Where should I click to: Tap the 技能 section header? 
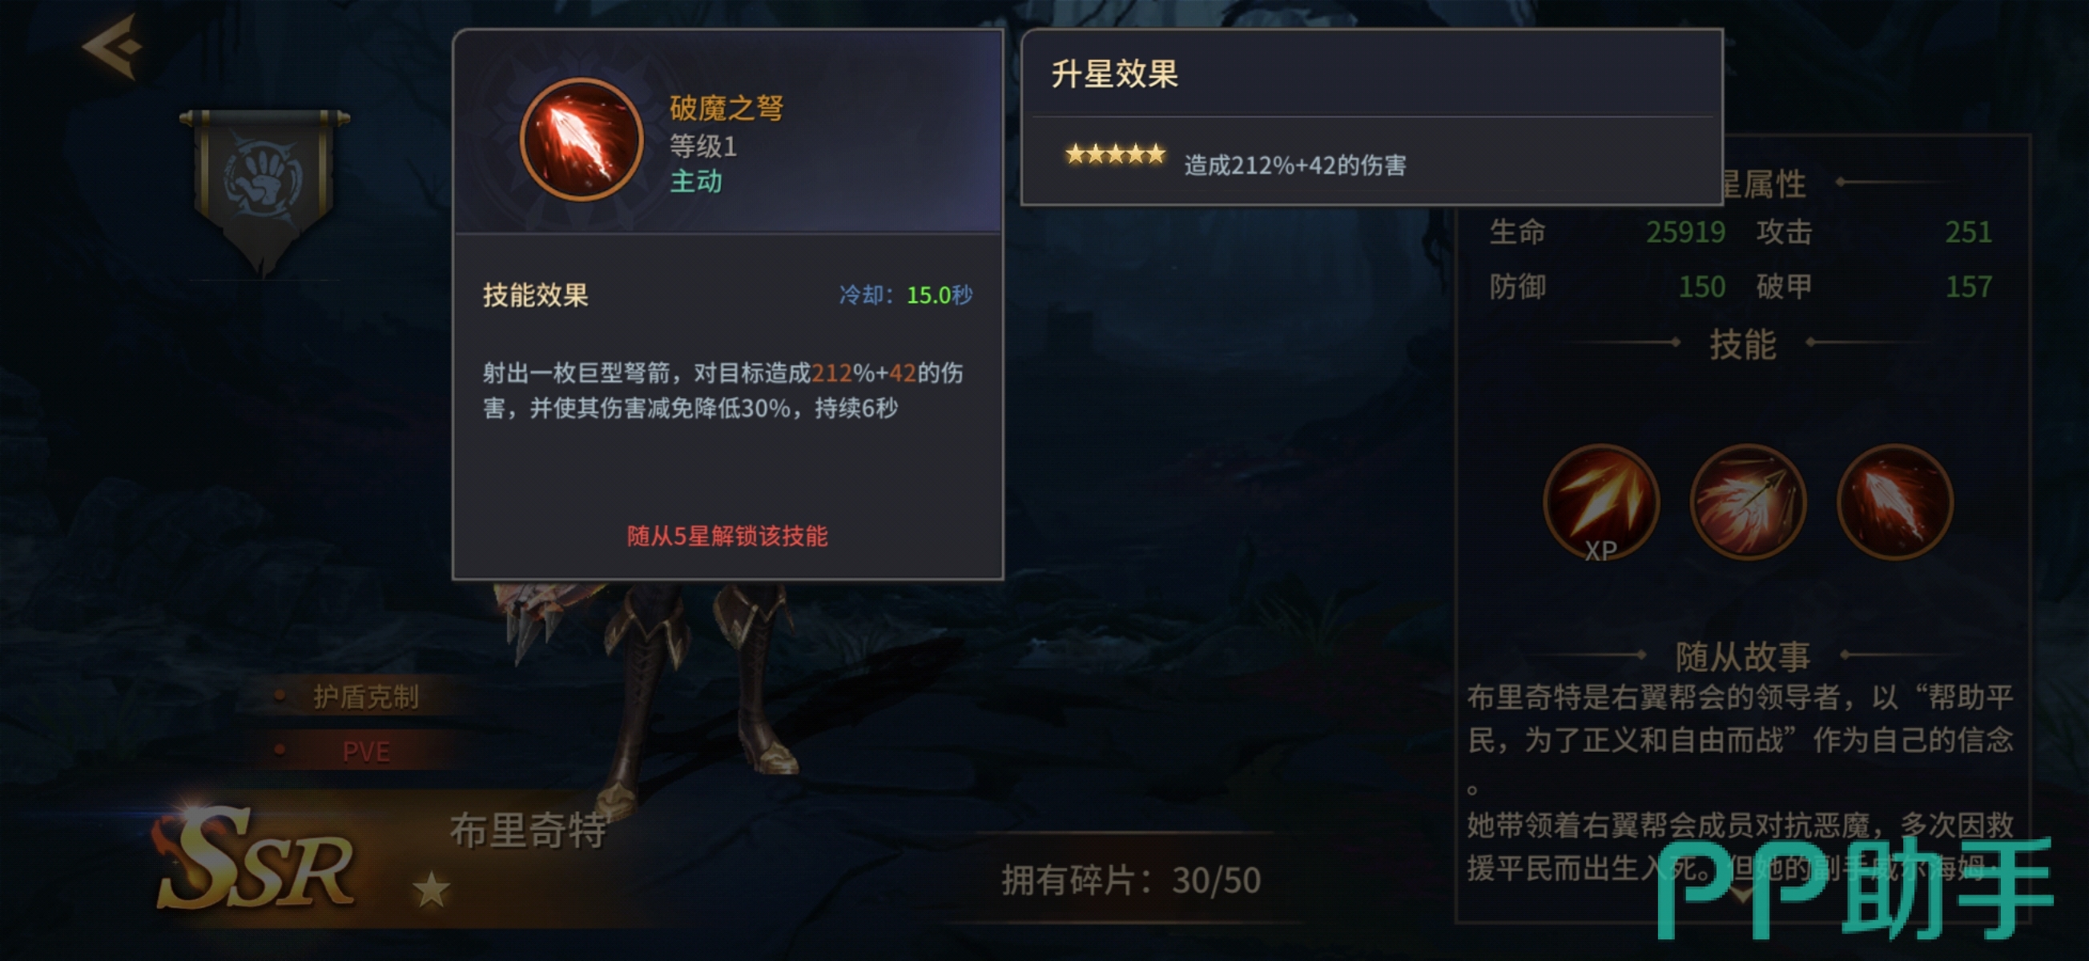[x=1742, y=344]
